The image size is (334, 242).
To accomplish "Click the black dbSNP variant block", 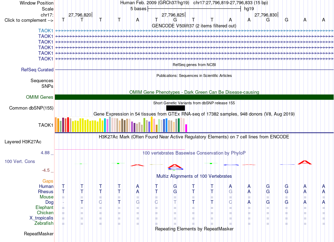I will coord(175,108).
